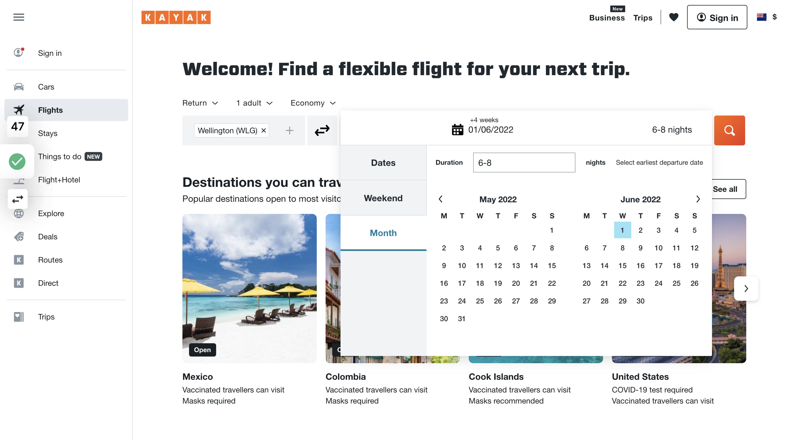The image size is (796, 440).
Task: Open saved favorites heart icon
Action: 674,17
